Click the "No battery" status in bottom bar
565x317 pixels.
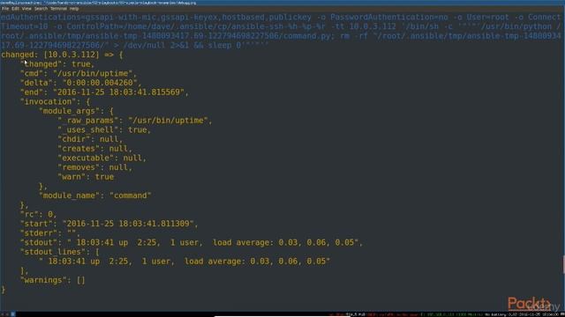coord(496,314)
